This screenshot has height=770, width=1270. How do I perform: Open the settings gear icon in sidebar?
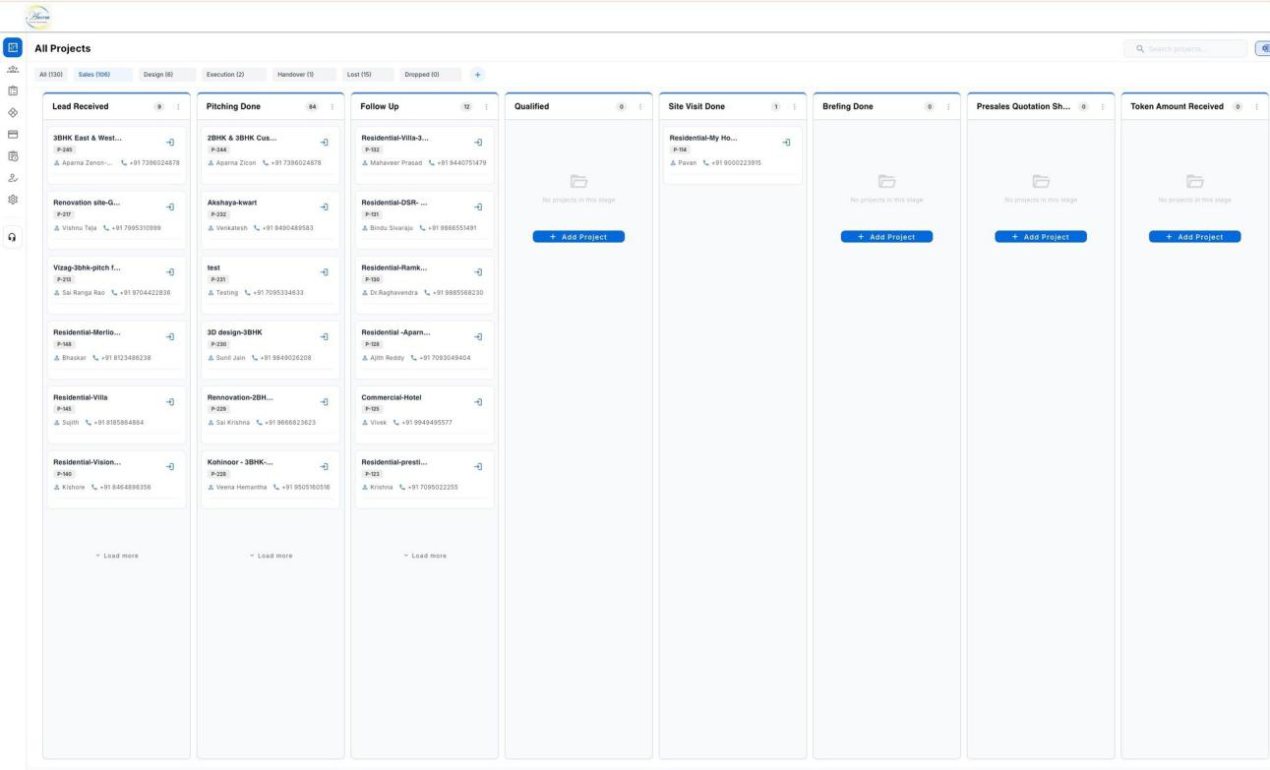pos(13,198)
